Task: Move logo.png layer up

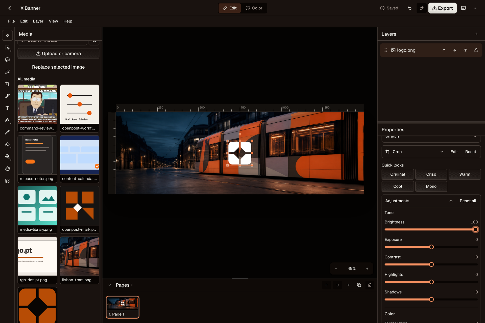Action: pos(444,50)
